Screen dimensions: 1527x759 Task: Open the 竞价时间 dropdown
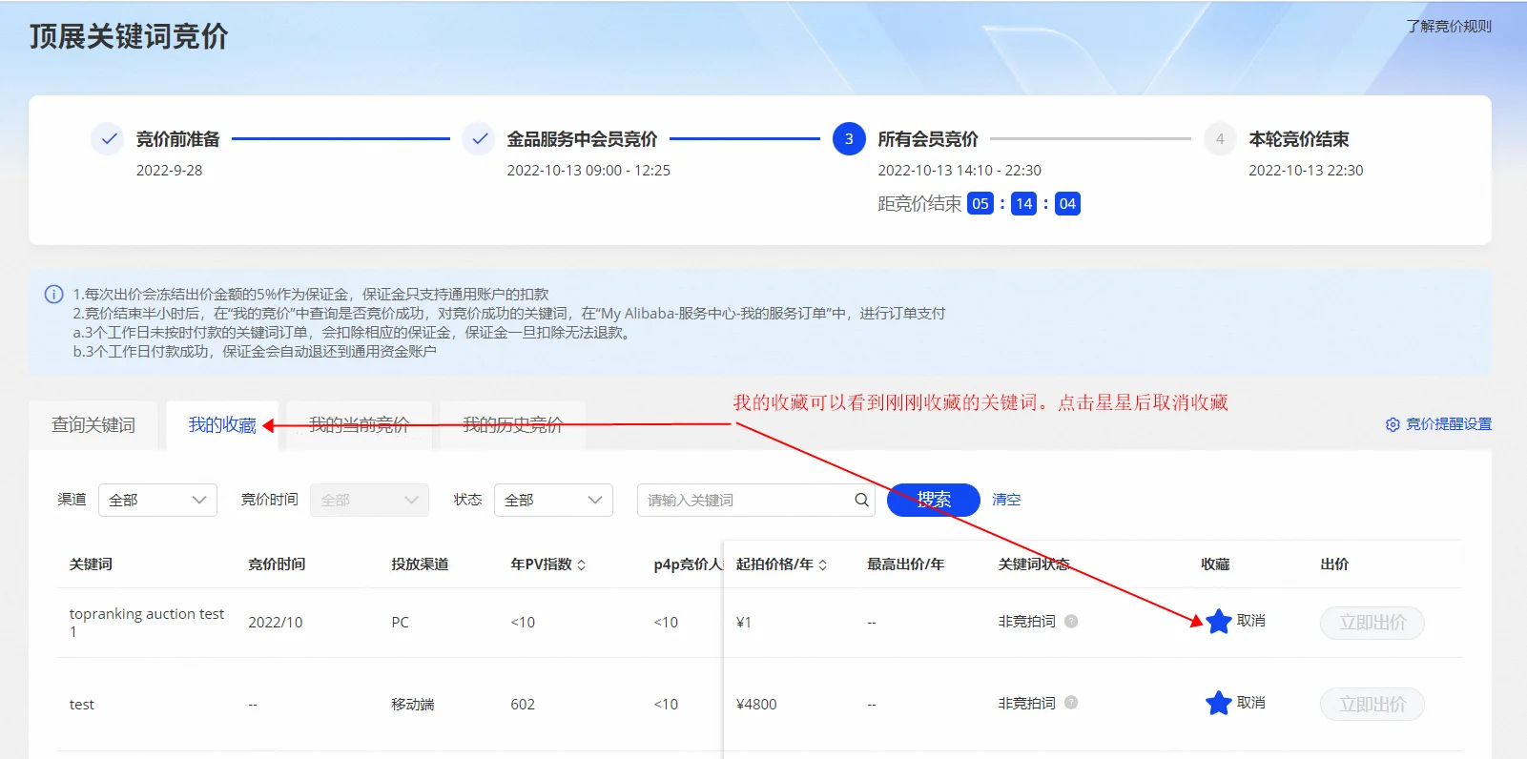point(369,500)
